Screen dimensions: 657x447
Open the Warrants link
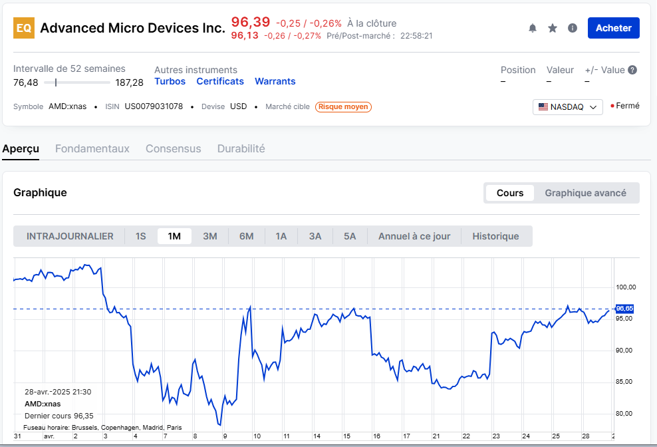(275, 81)
